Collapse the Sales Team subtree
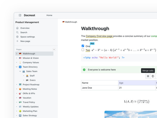Image resolution: width=157 pixels, height=118 pixels. click(20, 71)
